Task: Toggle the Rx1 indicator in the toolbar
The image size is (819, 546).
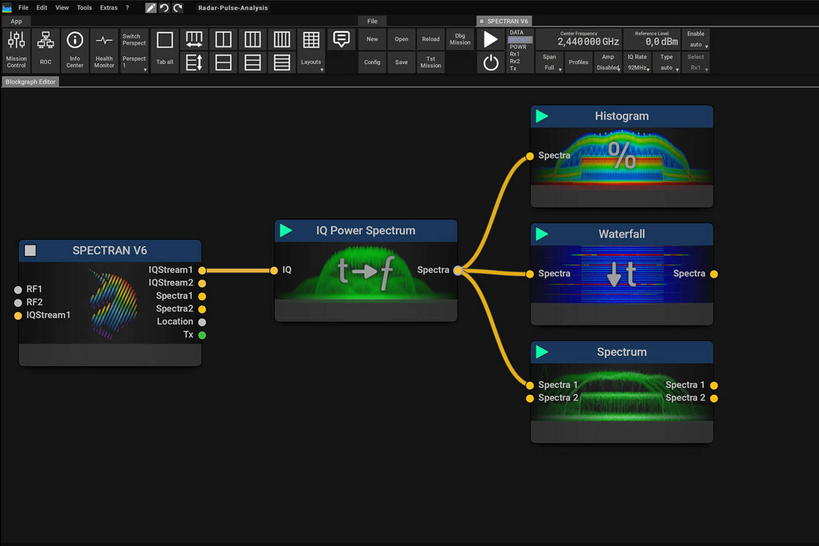Action: coord(515,54)
